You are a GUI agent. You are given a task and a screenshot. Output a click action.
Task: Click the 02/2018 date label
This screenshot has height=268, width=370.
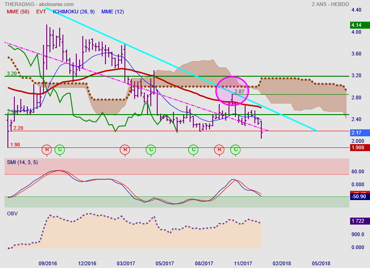coord(282,263)
